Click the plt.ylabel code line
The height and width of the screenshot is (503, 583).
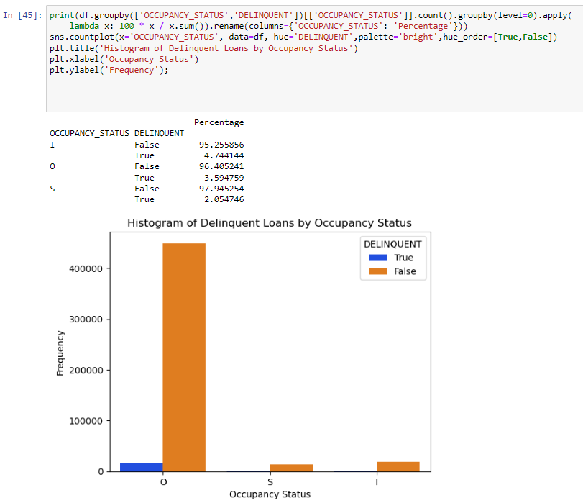click(109, 70)
